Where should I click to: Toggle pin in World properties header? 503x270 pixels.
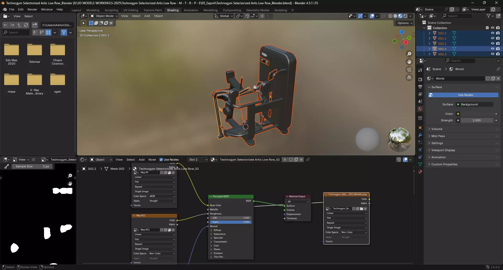pyautogui.click(x=498, y=69)
